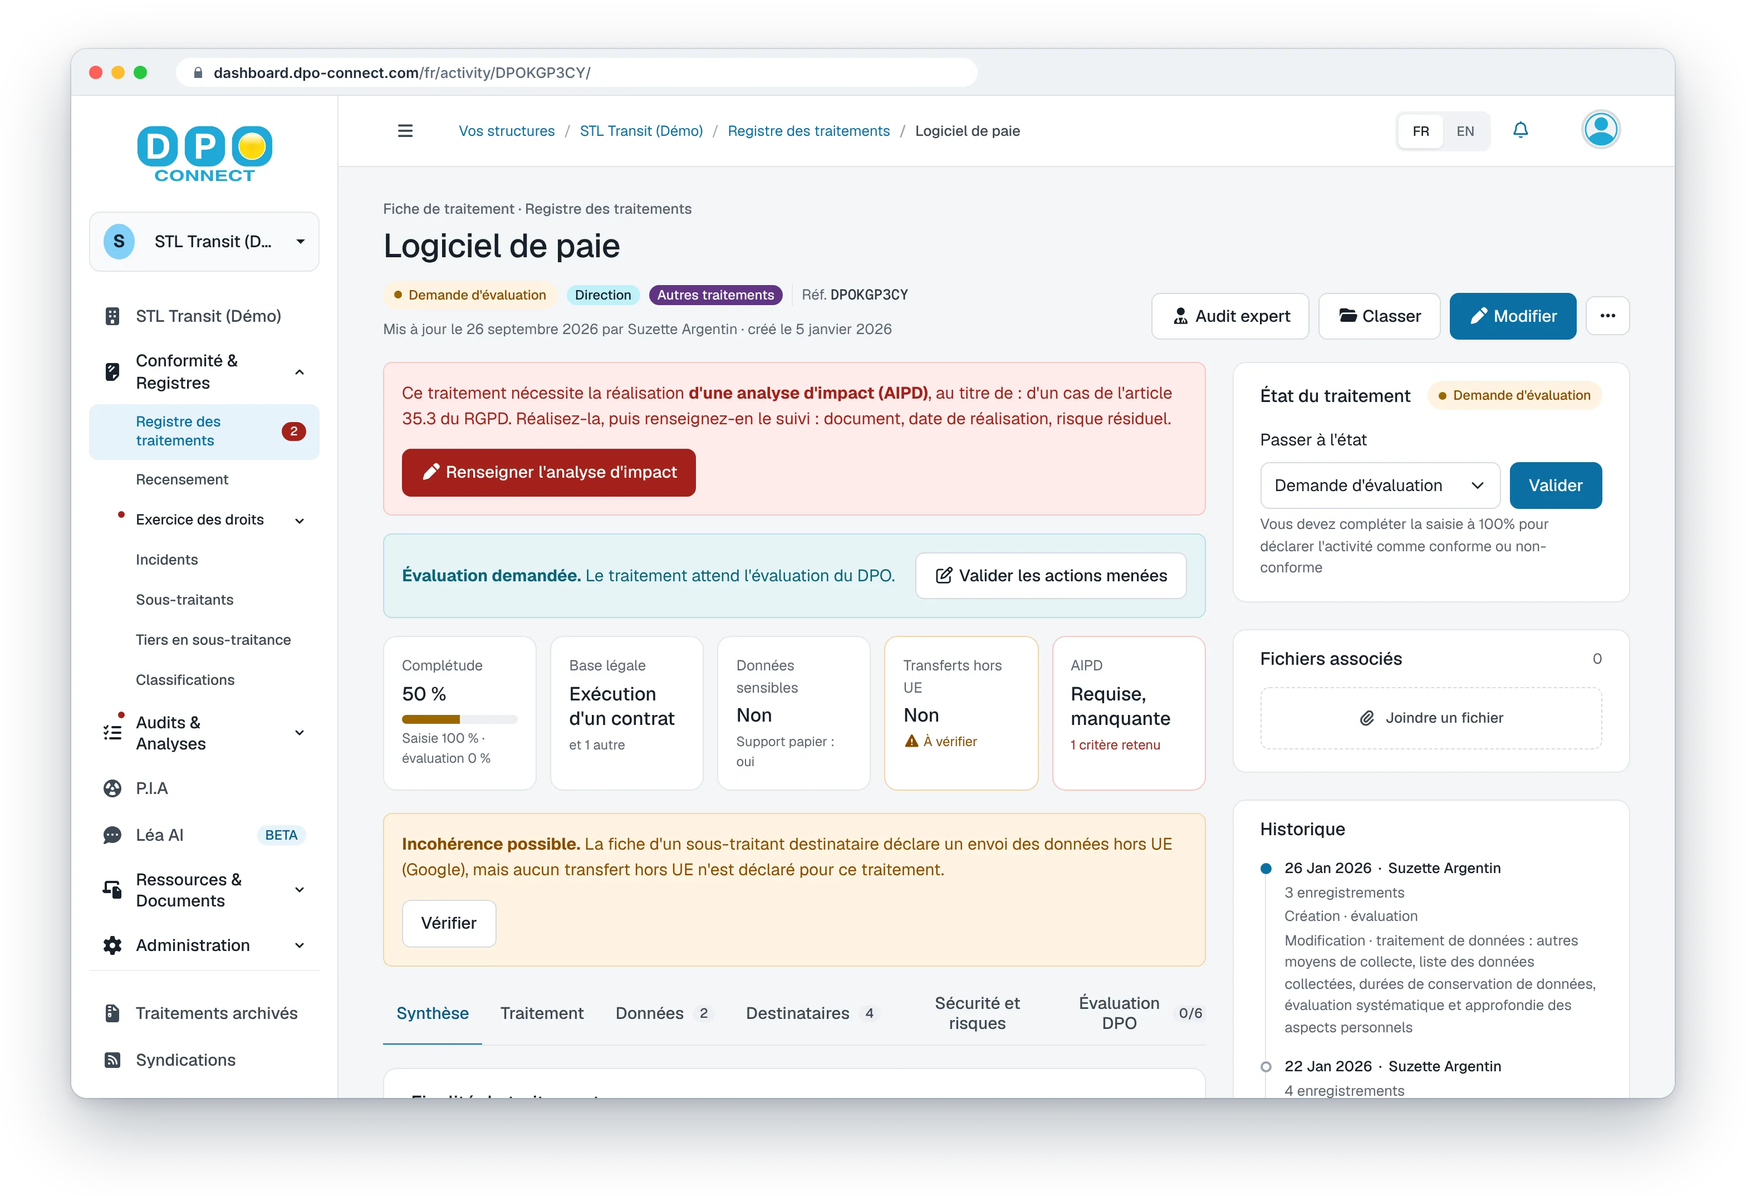
Task: Open the Données tab
Action: click(x=663, y=1013)
